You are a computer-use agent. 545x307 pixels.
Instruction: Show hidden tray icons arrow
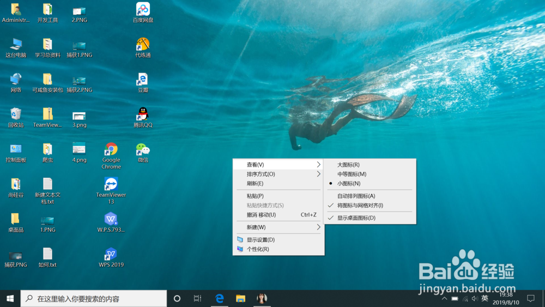click(444, 298)
